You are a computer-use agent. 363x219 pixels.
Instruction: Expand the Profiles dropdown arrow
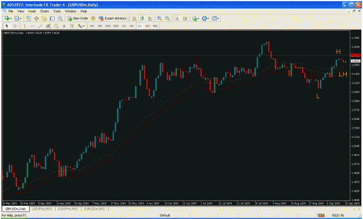pyautogui.click(x=20, y=19)
